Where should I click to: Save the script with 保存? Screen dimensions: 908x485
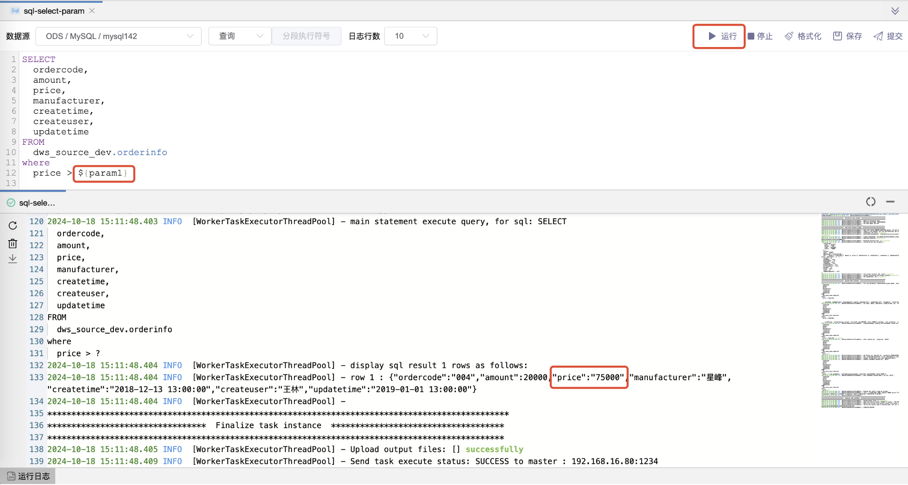pyautogui.click(x=847, y=36)
